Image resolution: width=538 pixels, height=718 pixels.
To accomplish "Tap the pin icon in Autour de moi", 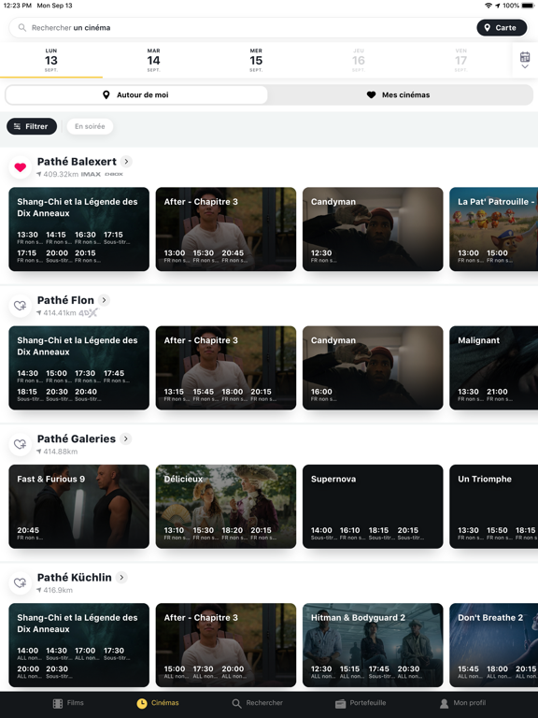I will [106, 94].
